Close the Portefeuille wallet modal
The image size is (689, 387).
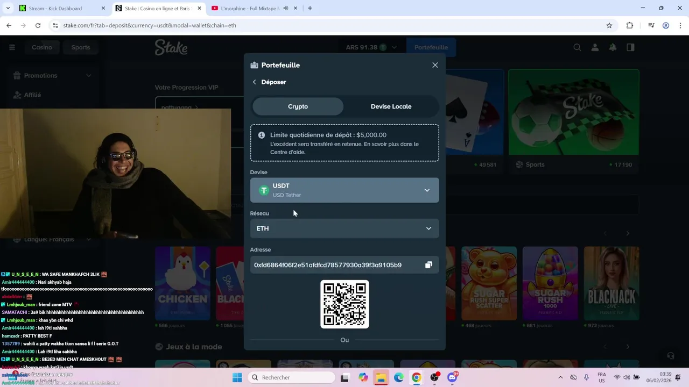coord(435,65)
